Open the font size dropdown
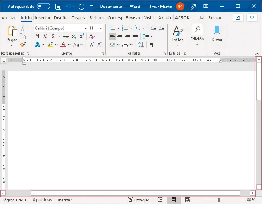 [101, 28]
